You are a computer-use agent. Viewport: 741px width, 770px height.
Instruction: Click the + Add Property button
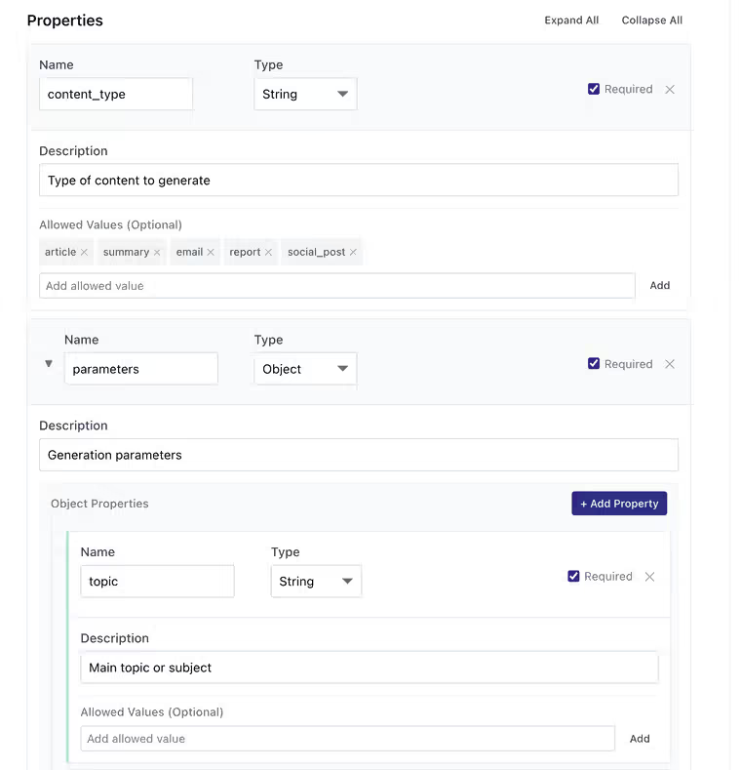[619, 504]
